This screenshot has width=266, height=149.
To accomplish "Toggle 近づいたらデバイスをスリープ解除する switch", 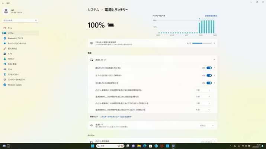I will click(x=209, y=76).
